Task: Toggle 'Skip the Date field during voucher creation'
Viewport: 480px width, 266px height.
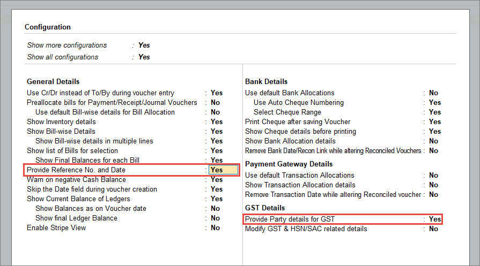Action: point(216,189)
